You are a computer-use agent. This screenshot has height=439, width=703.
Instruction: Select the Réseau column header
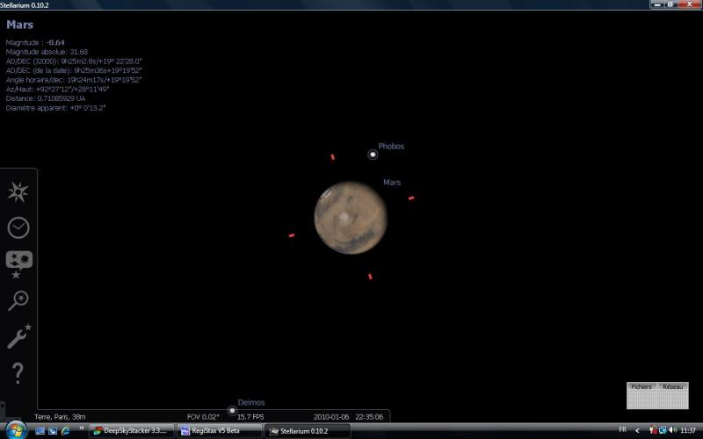[x=672, y=386]
